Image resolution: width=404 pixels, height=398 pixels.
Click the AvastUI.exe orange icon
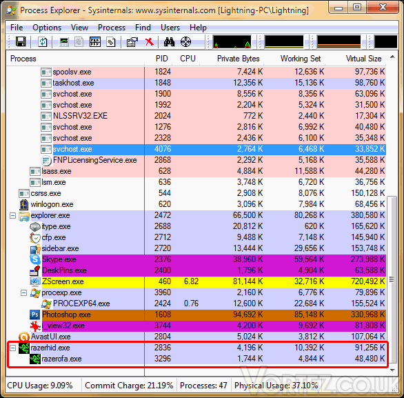pyautogui.click(x=24, y=337)
